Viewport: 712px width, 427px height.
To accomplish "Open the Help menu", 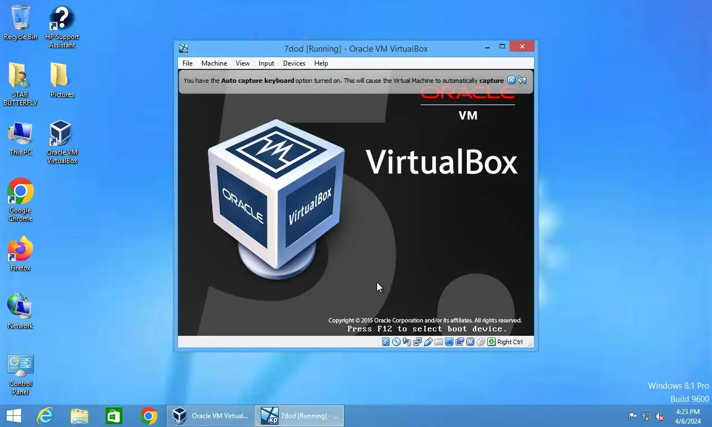I will (321, 63).
